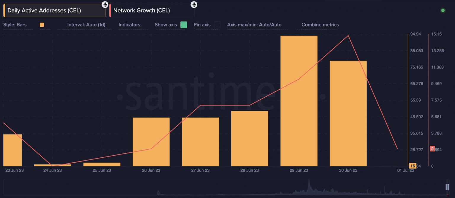
Task: Click the Combine metrics option
Action: (320, 25)
